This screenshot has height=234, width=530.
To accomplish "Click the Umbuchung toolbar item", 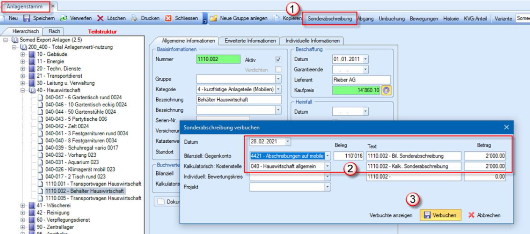I will 392,19.
